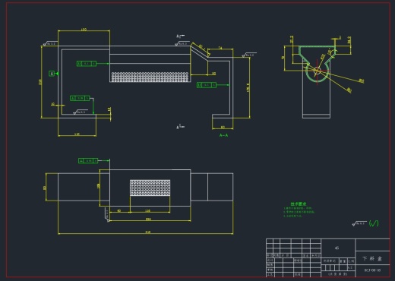Select the green A-A section label

coord(223,135)
